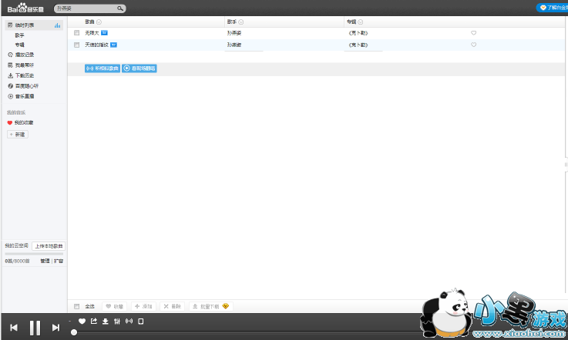Open 音乐直播 music live in sidebar
Screen dimensions: 568x340
coord(25,97)
